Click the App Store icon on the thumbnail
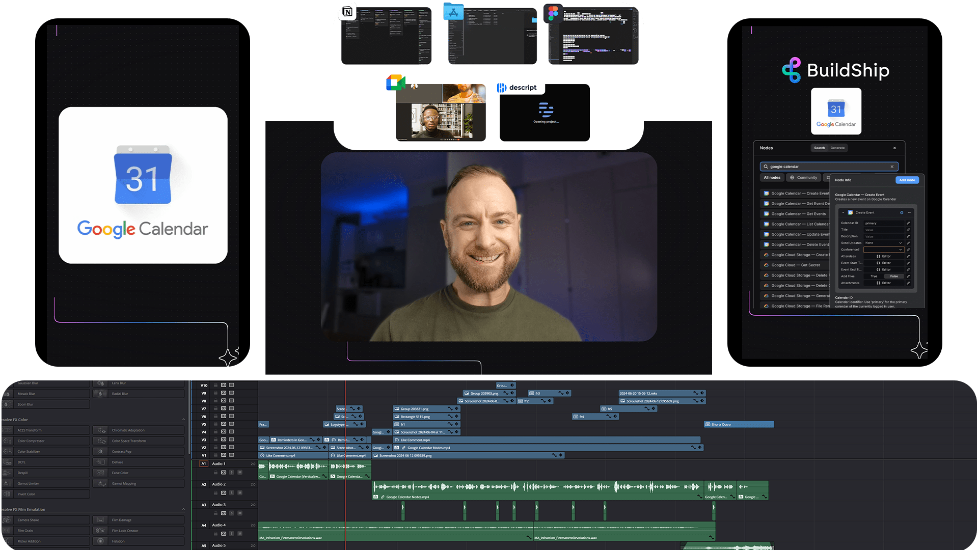978x550 pixels. tap(453, 12)
